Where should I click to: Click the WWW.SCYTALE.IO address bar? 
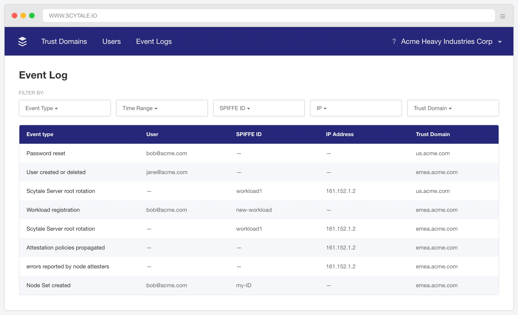tap(269, 16)
